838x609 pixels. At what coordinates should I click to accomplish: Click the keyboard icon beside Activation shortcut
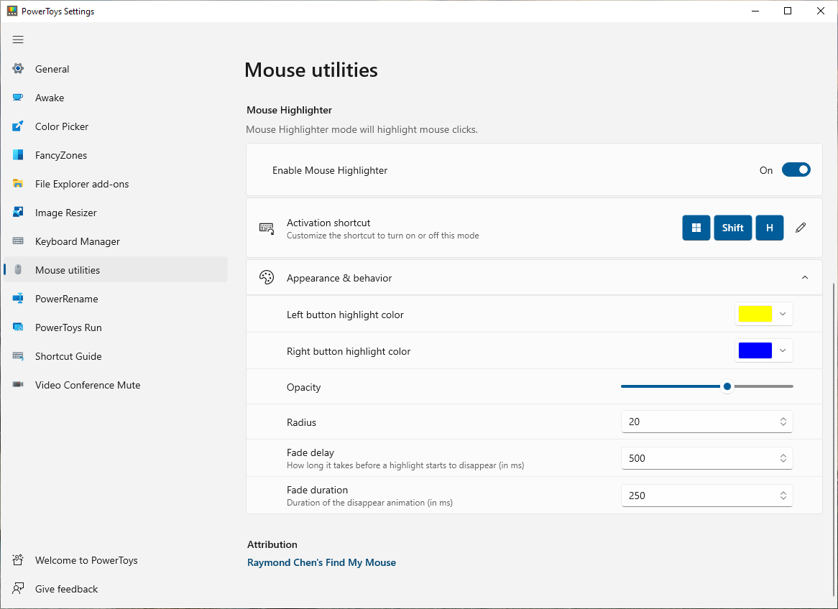point(267,228)
